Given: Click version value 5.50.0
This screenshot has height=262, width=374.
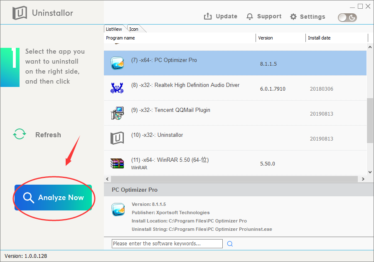Looking at the screenshot, I should click(267, 164).
